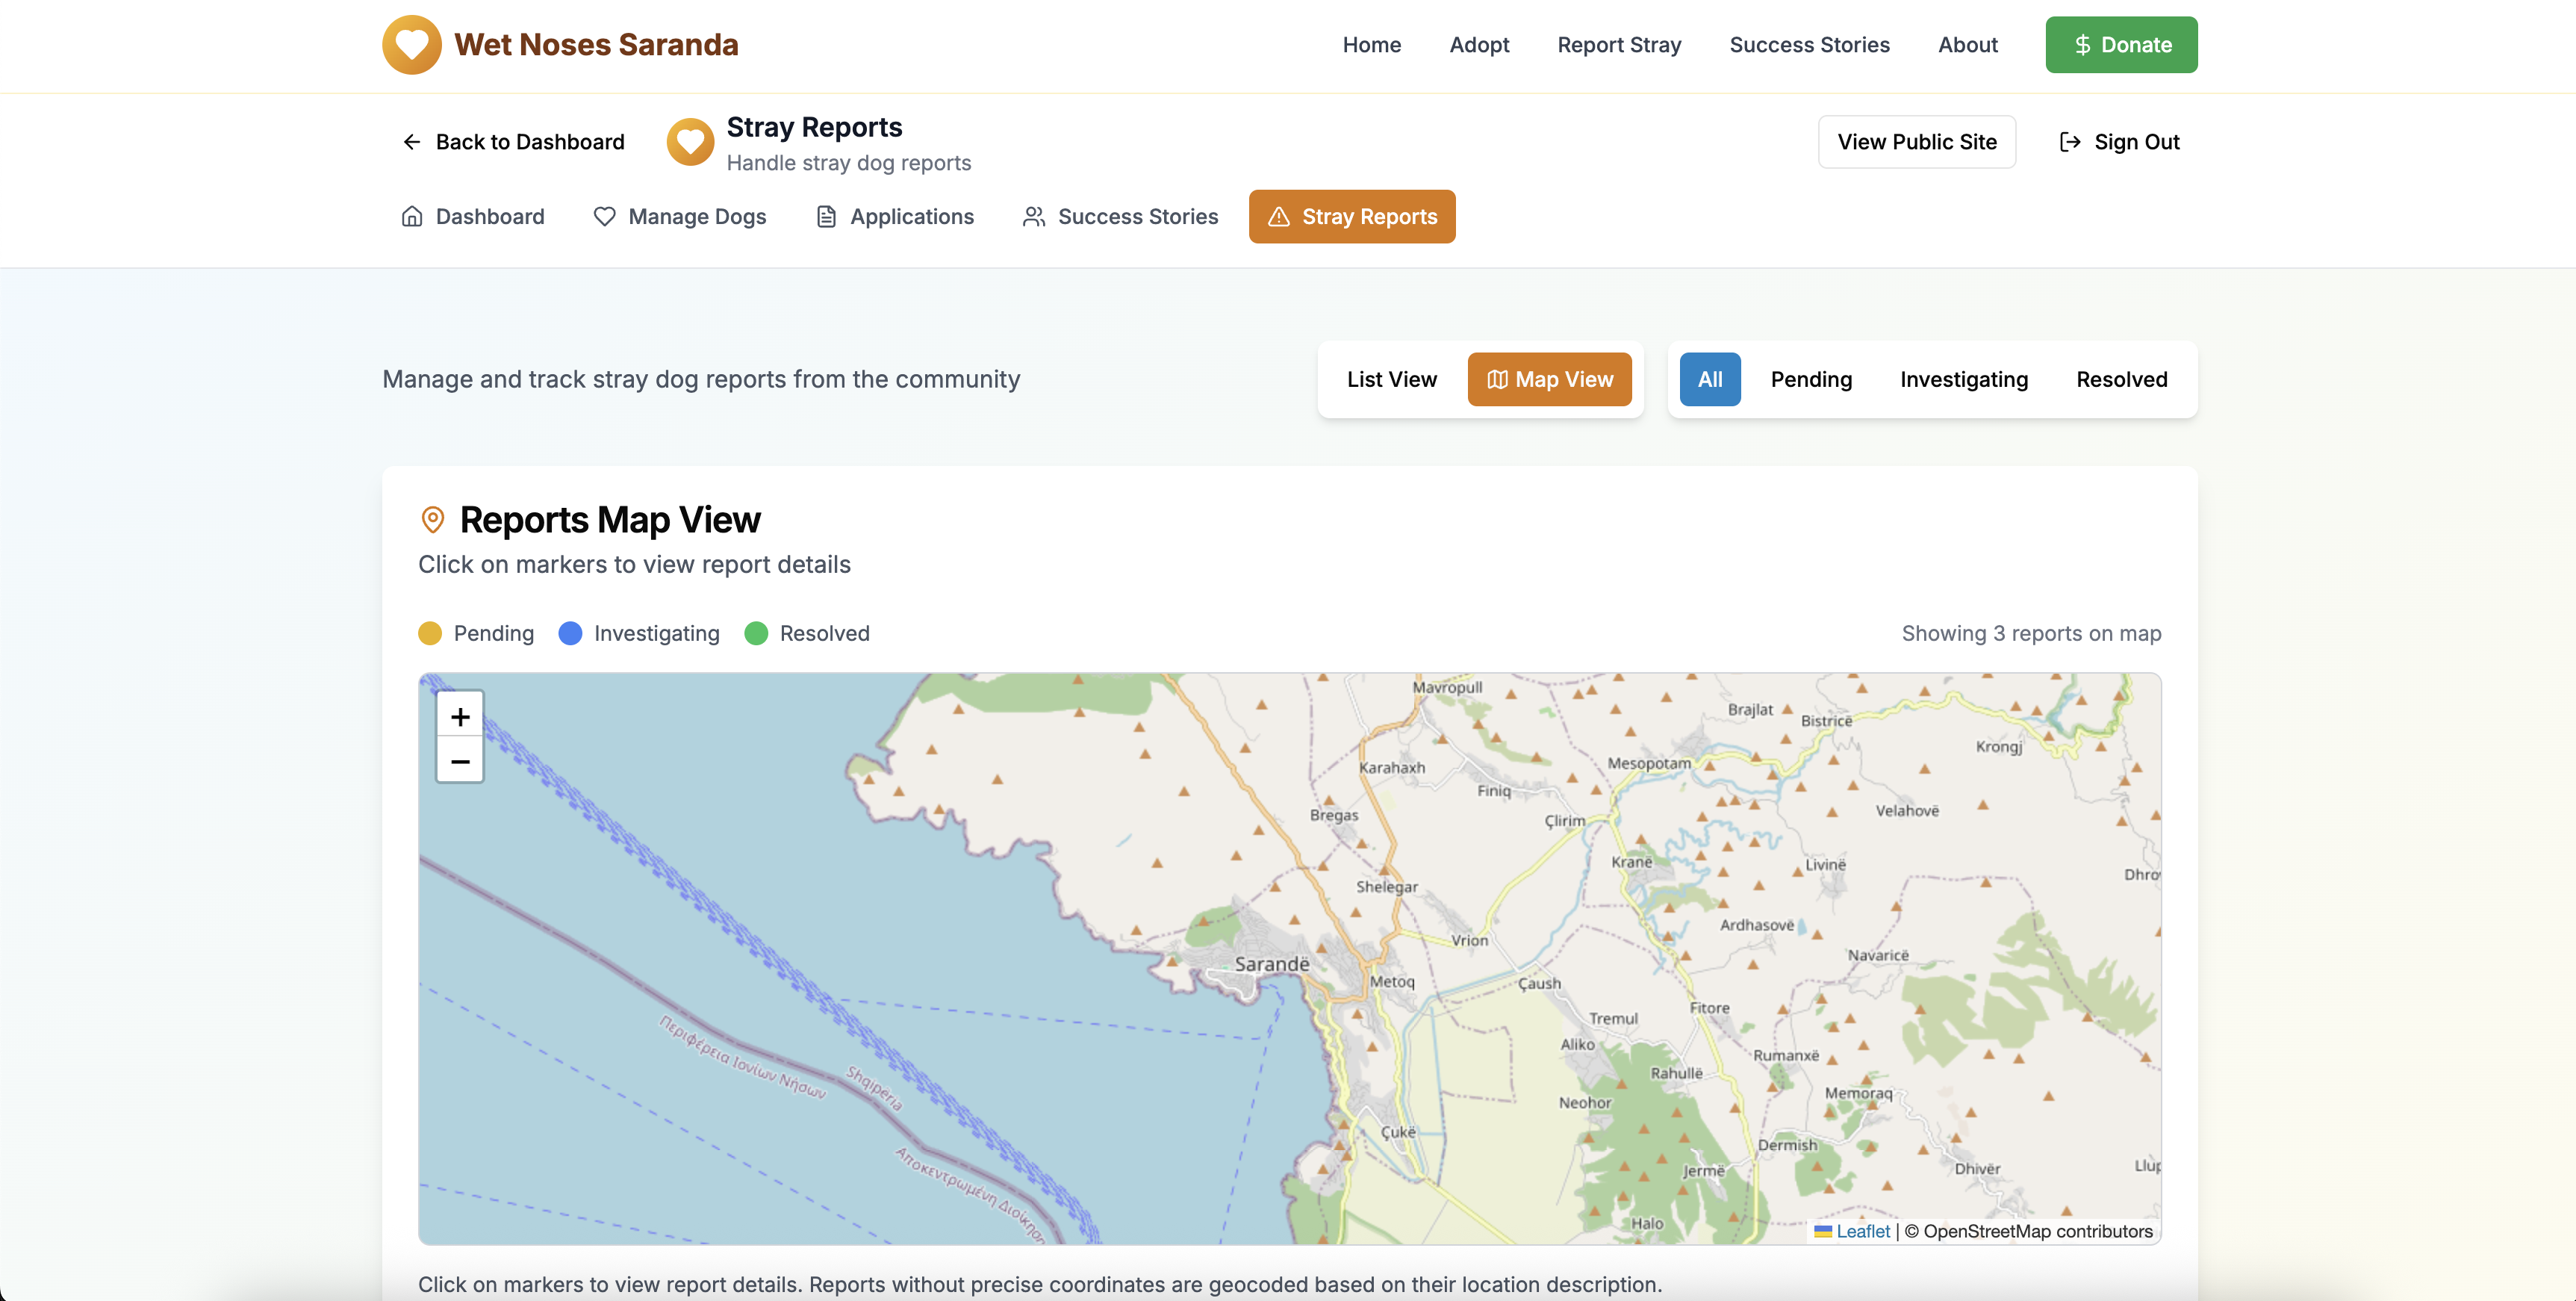2576x1301 pixels.
Task: Click the yellow Pending legend dot
Action: [x=430, y=634]
